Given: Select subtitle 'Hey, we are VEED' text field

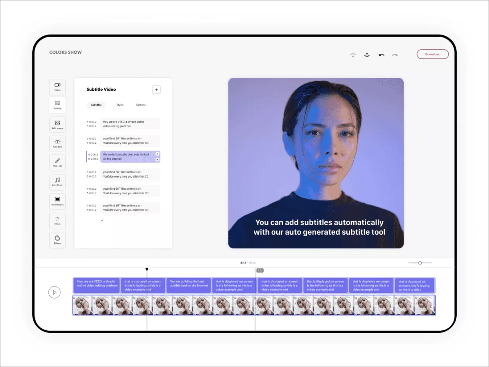Looking at the screenshot, I should 130,124.
